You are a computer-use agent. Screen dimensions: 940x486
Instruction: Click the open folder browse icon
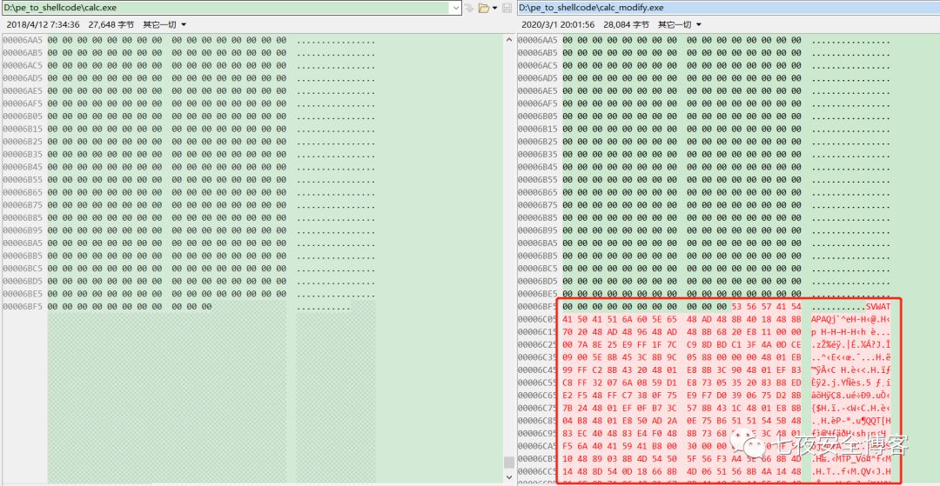(483, 8)
